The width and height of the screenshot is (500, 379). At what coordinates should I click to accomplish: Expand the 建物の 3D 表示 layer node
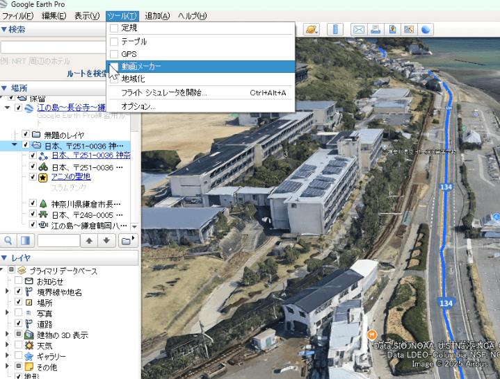pos(8,335)
